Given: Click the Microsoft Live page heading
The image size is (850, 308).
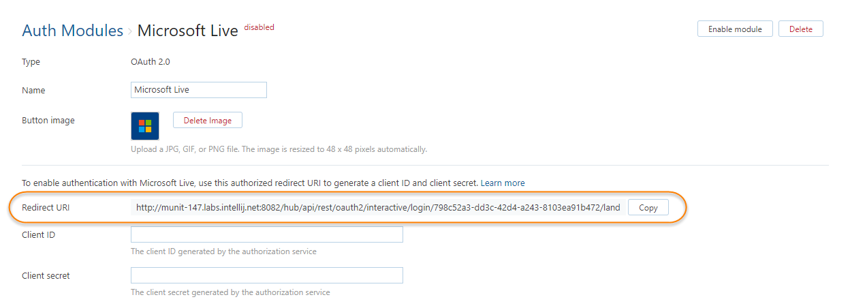Looking at the screenshot, I should (187, 31).
